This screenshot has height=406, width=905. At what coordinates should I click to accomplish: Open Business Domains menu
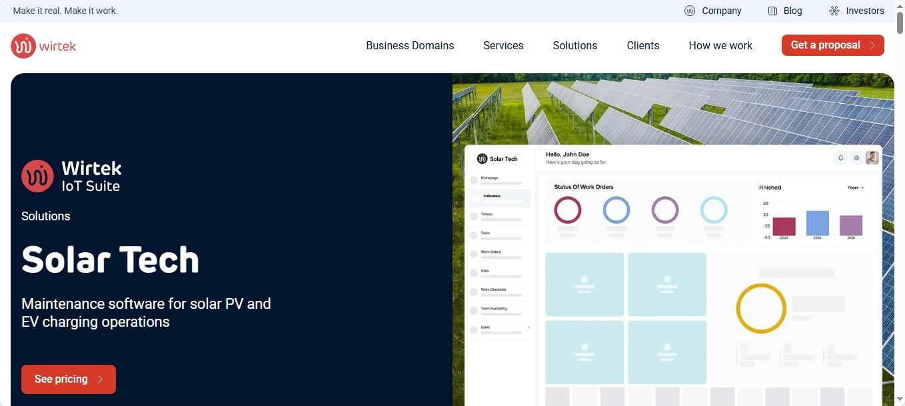click(410, 45)
